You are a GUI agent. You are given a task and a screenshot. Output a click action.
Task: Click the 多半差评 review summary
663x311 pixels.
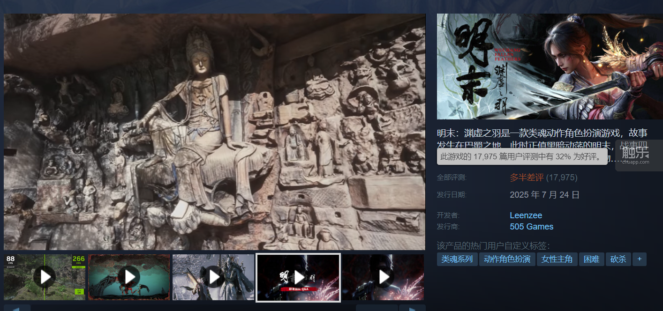527,178
